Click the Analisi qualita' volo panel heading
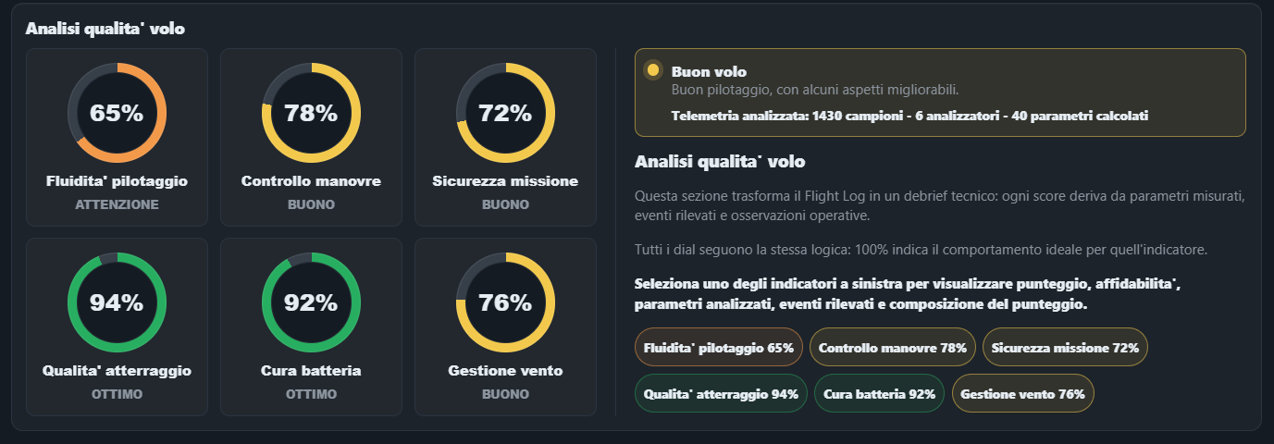This screenshot has height=444, width=1274. pyautogui.click(x=105, y=29)
